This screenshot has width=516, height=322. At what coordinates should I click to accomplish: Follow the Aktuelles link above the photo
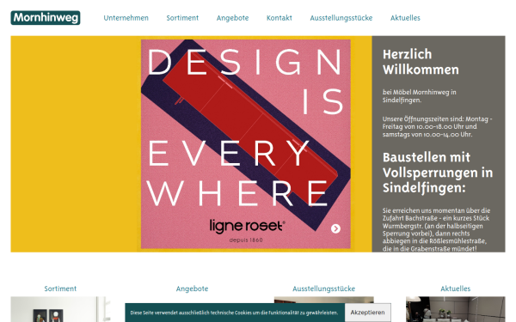pos(456,289)
